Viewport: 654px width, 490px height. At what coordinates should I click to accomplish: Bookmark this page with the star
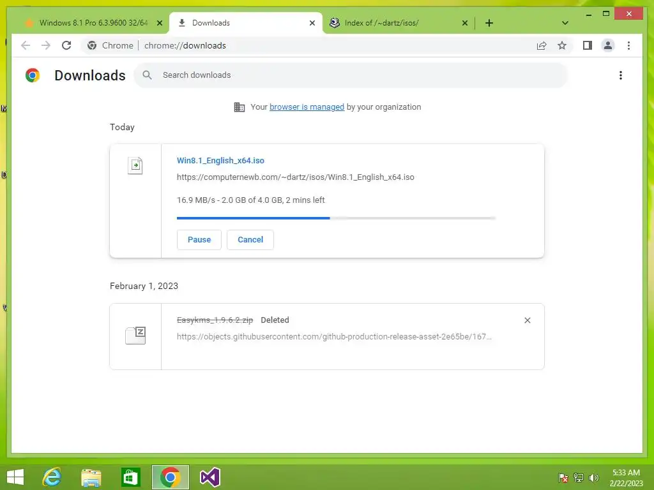[x=562, y=45]
